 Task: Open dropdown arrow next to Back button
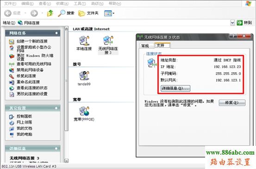tap(25, 13)
